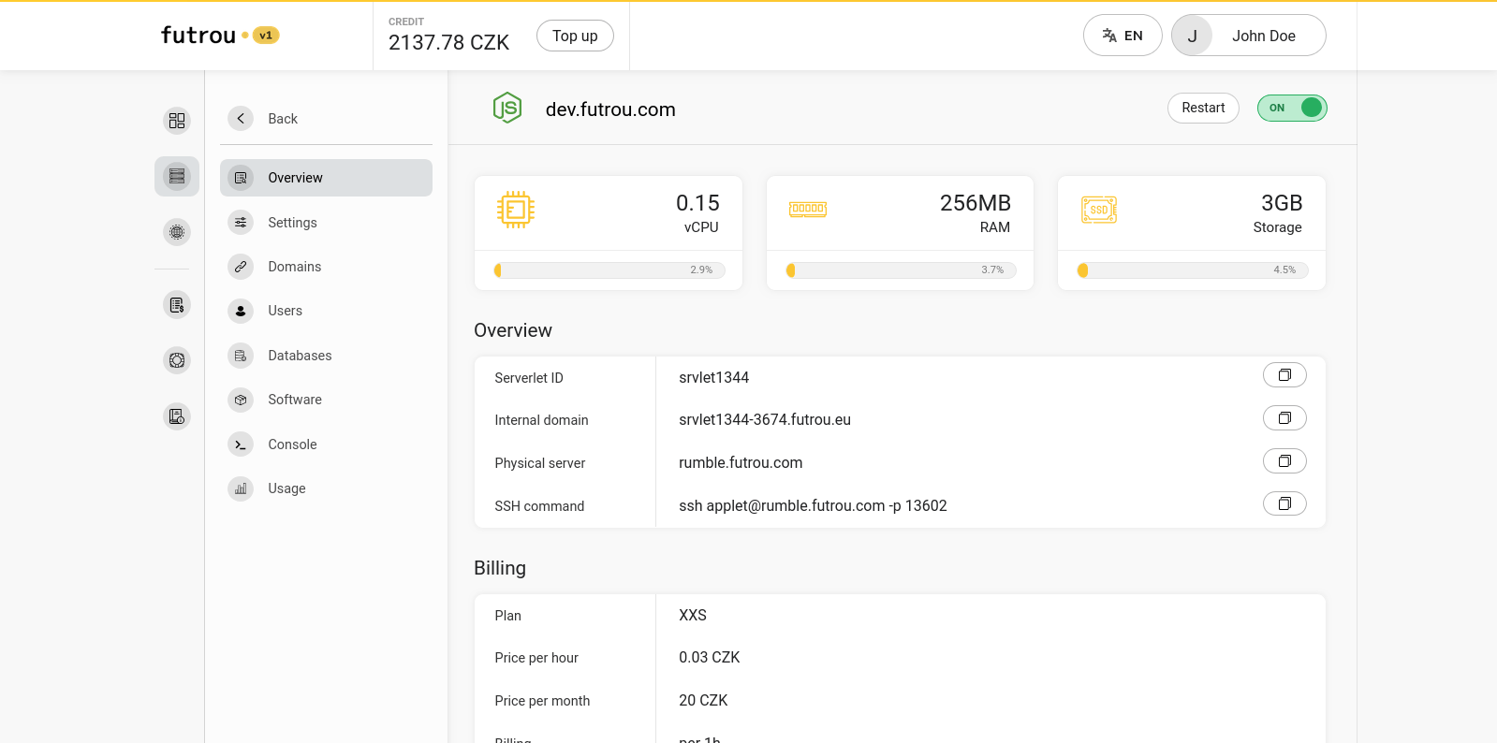Select the srvlet1344 ID text
Screen dimensions: 1497x743
tap(714, 377)
